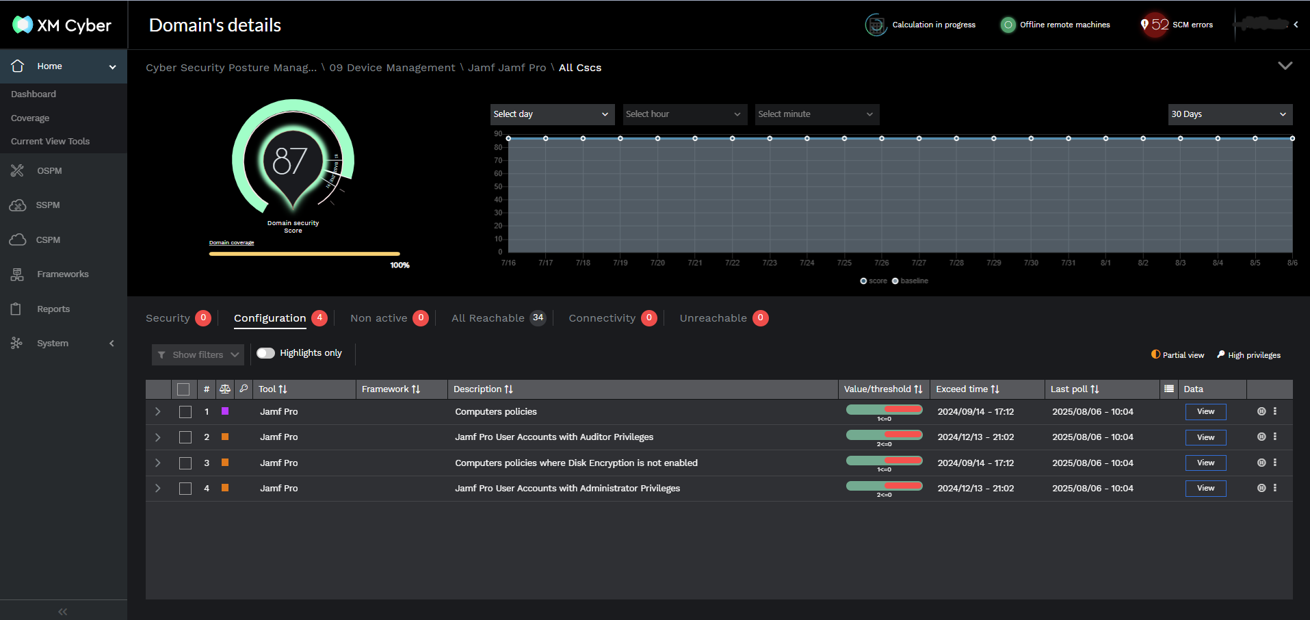This screenshot has width=1310, height=620.
Task: Open more options for Disk Encryption row
Action: point(1275,463)
